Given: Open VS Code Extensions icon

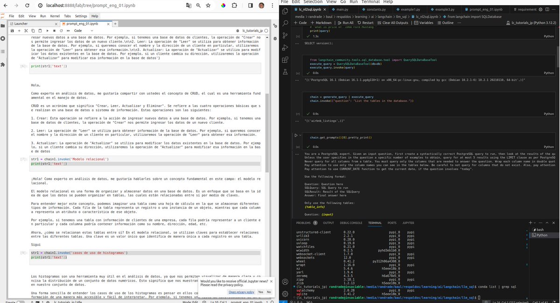Looking at the screenshot, I should click(x=284, y=59).
